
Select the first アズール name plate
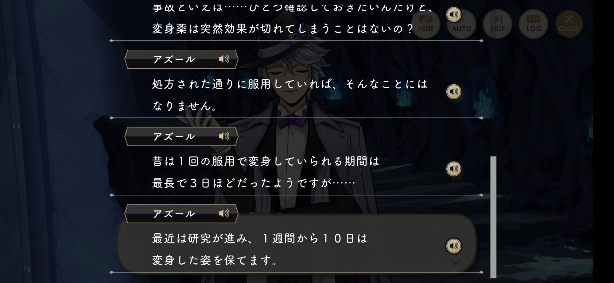click(x=181, y=59)
